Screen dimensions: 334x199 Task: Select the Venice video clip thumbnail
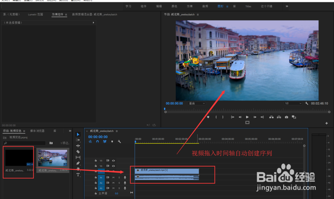53,158
